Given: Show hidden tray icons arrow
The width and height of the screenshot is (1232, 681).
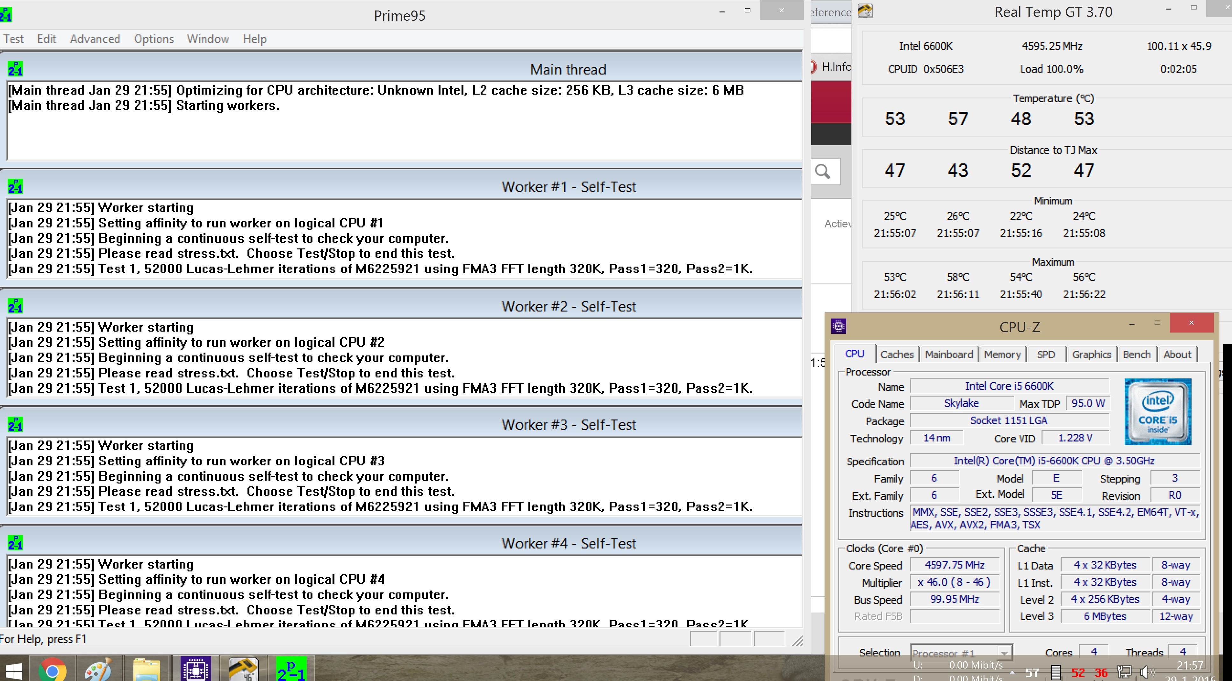Looking at the screenshot, I should (1012, 672).
